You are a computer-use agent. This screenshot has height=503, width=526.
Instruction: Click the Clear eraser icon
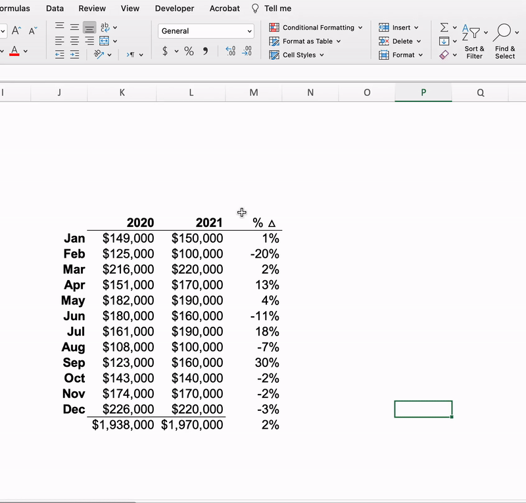coord(446,55)
